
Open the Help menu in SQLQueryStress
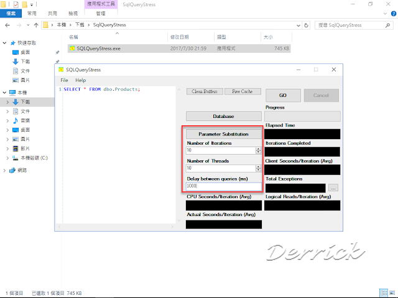81,80
